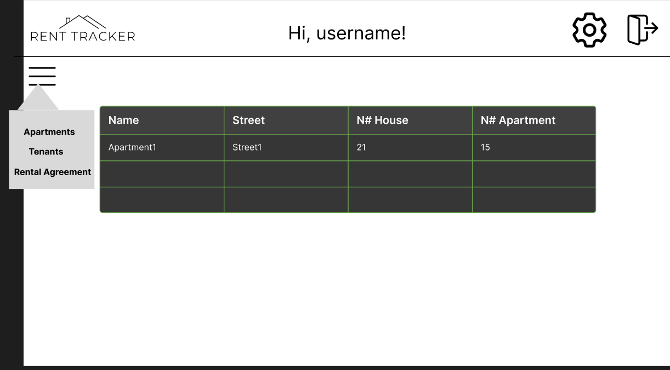Select the menu bars icon below the header
The image size is (670, 370).
(x=42, y=76)
